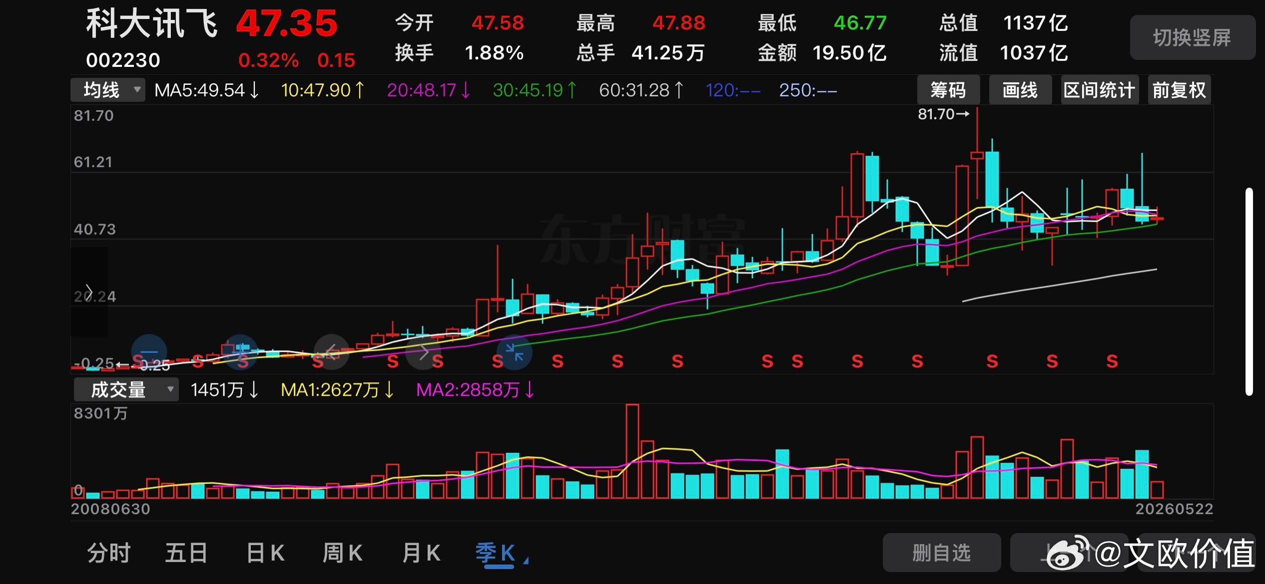Viewport: 1265px width, 584px height.
Task: Click the stock code 002230
Action: (x=123, y=60)
